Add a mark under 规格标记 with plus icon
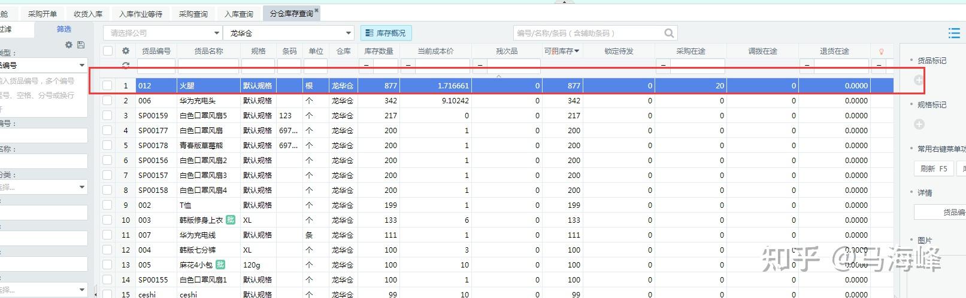 pos(919,124)
